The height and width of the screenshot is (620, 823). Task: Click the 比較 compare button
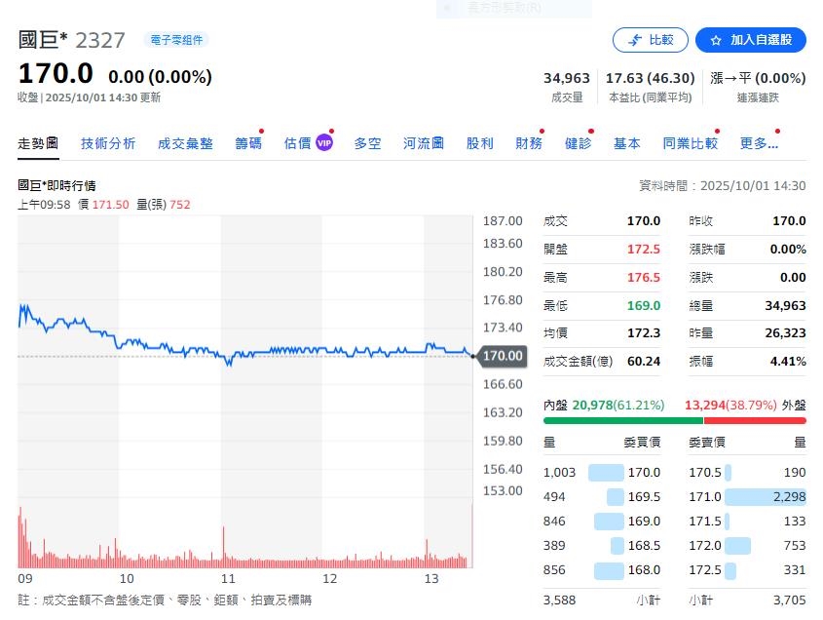click(x=651, y=40)
